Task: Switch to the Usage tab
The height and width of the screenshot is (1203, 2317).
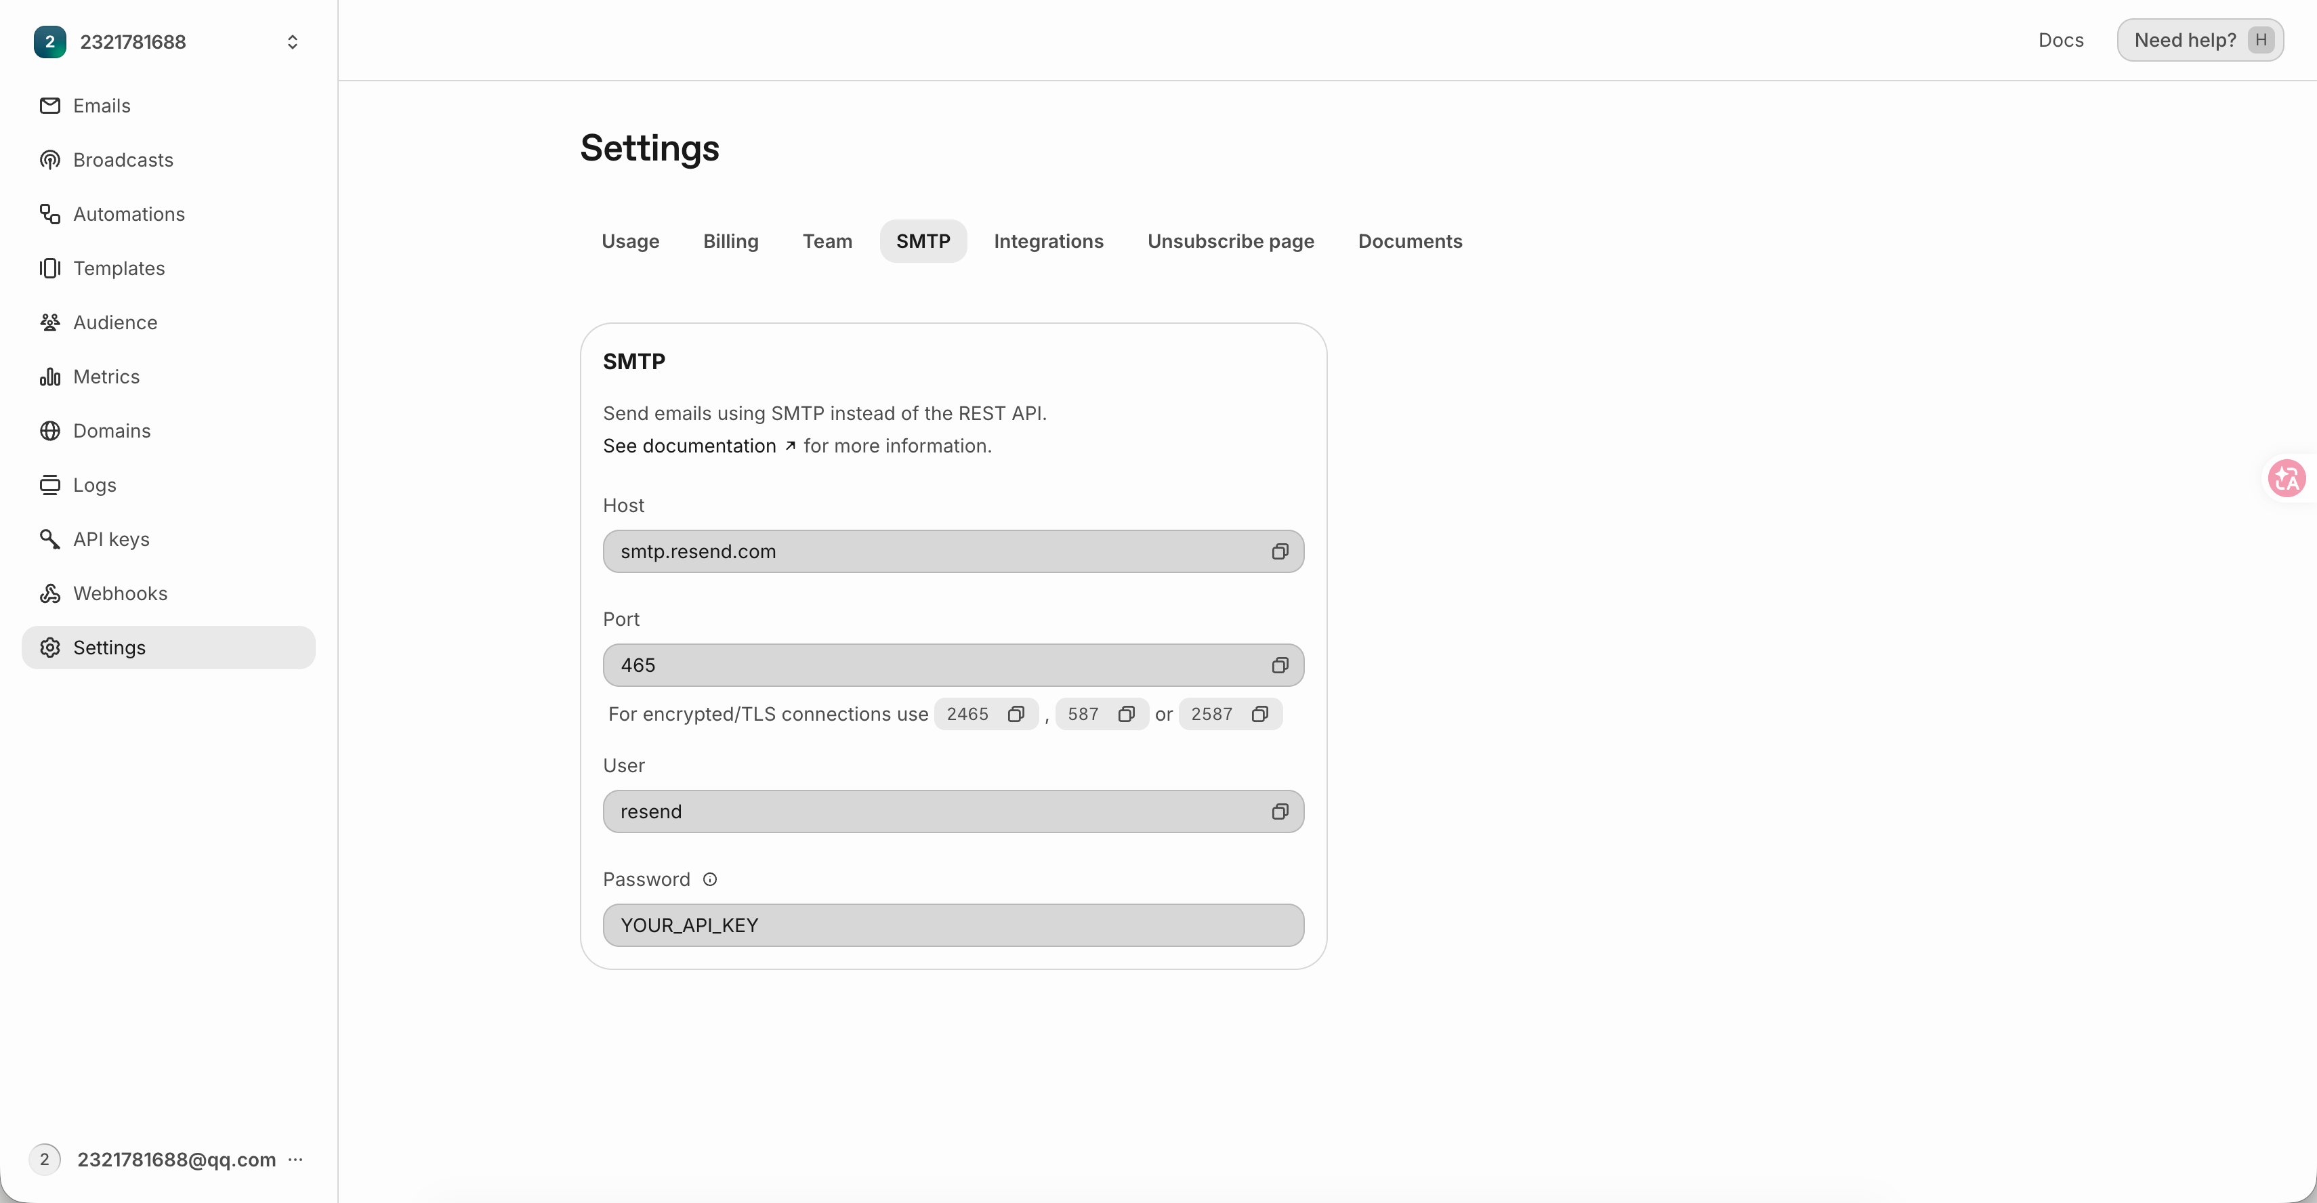Action: point(631,241)
